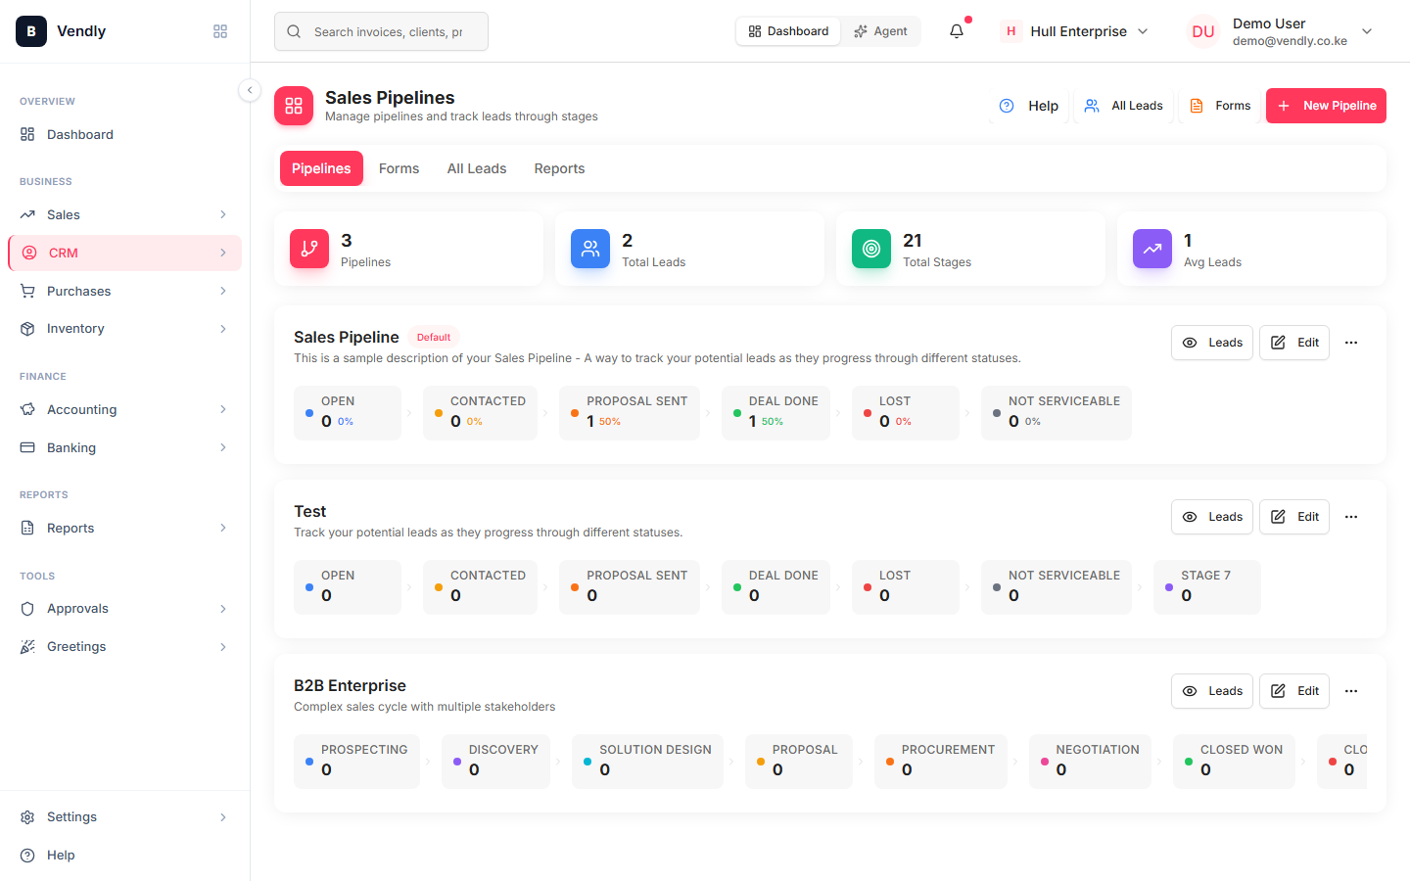Edit the Test pipeline
The image size is (1410, 881).
(x=1294, y=517)
